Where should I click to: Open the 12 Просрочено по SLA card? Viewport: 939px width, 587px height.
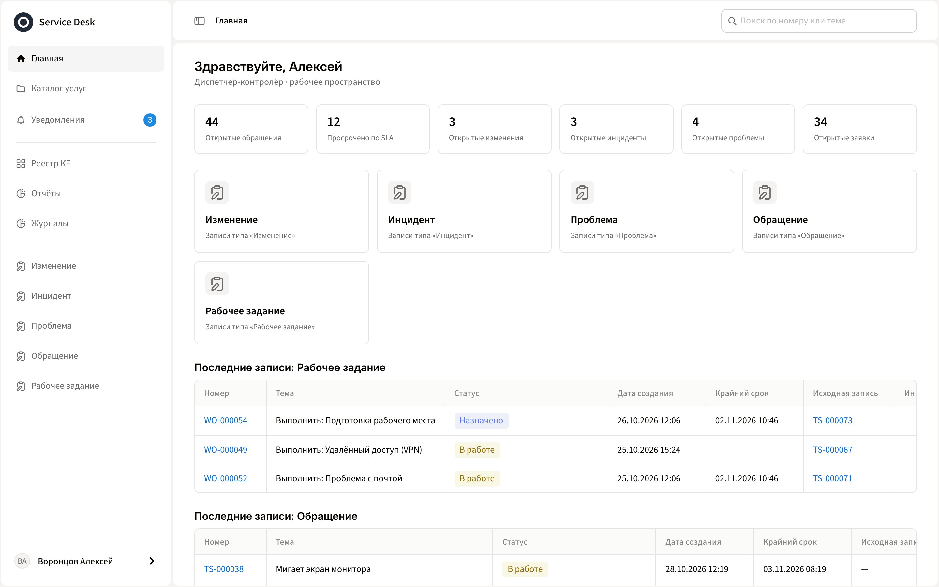tap(373, 129)
